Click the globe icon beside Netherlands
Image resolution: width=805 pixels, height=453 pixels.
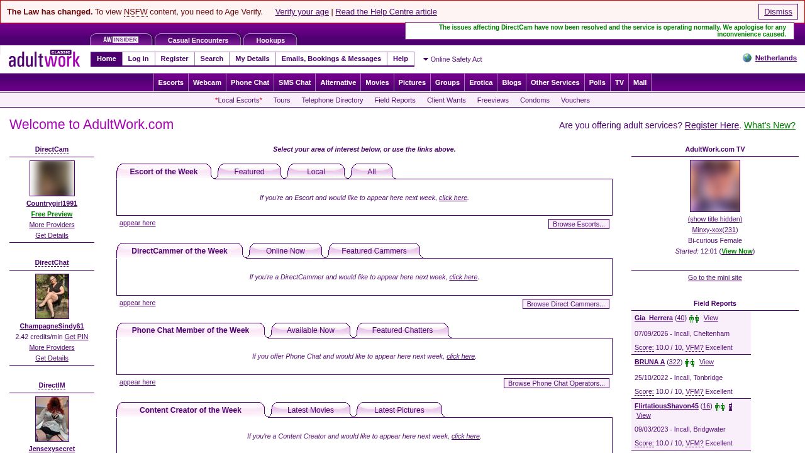point(747,58)
